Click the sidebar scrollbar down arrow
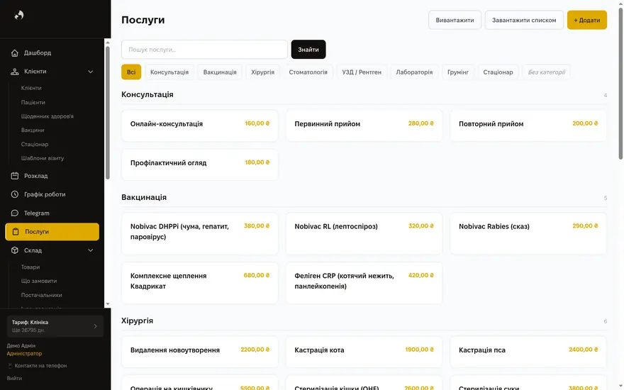 [108, 304]
